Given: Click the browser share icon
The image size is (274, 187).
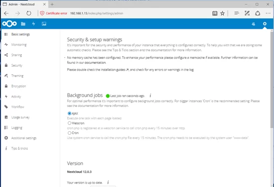Looking at the screenshot, I should tap(258, 13).
